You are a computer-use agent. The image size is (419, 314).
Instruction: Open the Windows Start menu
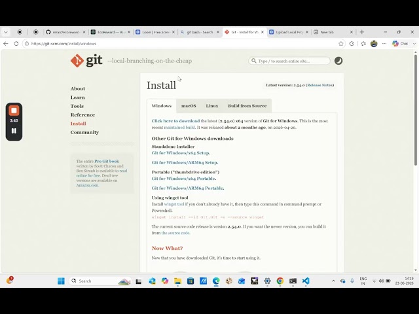click(61, 281)
